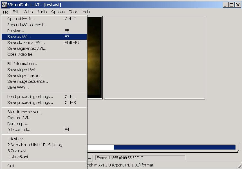Open the Video menu
Viewport: 242px width, 169px height.
(28, 12)
